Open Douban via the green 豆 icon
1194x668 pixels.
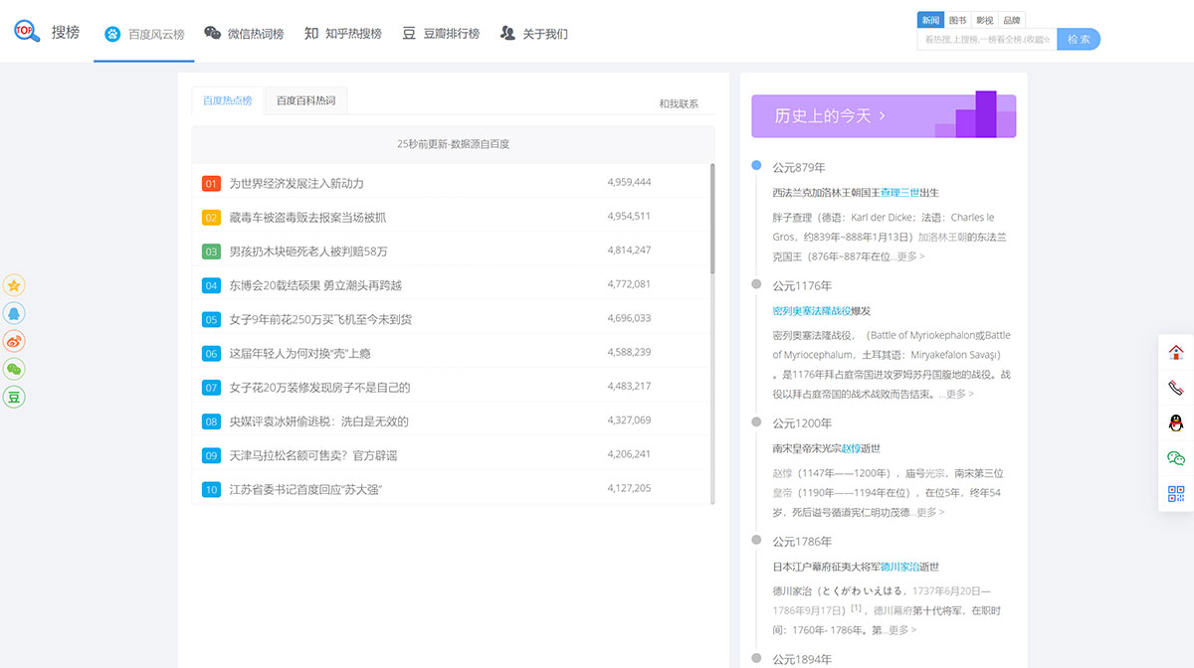[x=14, y=397]
